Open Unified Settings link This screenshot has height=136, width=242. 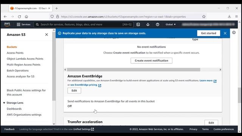click(84, 129)
